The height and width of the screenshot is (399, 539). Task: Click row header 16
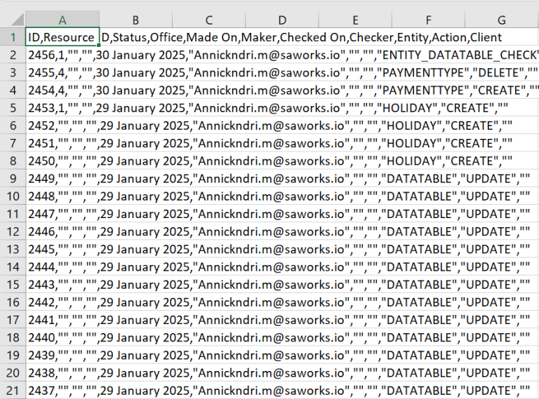(12, 302)
